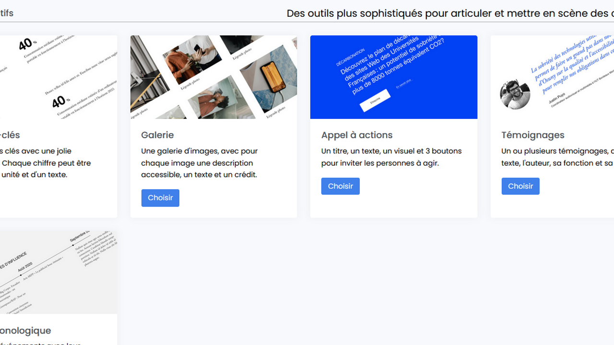Screen dimensions: 614x345
Task: Click the Appel à actions card title
Action: [x=357, y=135]
